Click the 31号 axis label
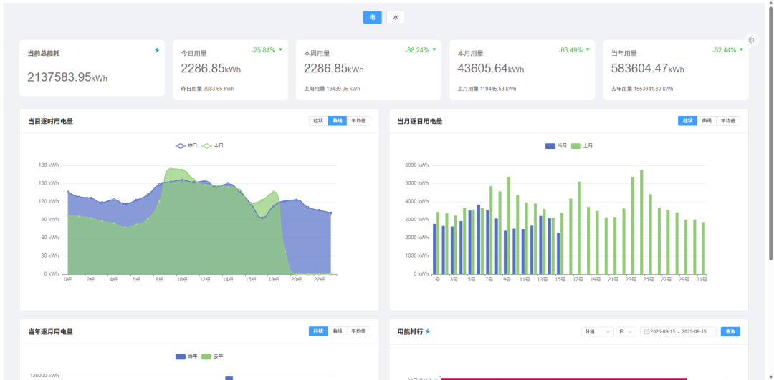This screenshot has width=774, height=380. pos(702,280)
